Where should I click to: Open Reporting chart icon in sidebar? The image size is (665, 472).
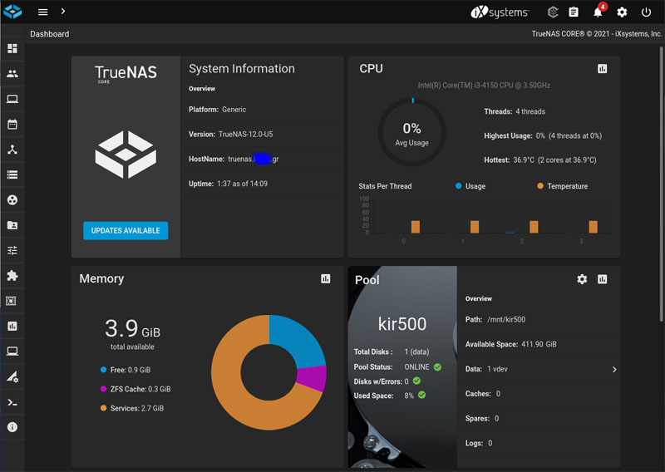click(12, 326)
